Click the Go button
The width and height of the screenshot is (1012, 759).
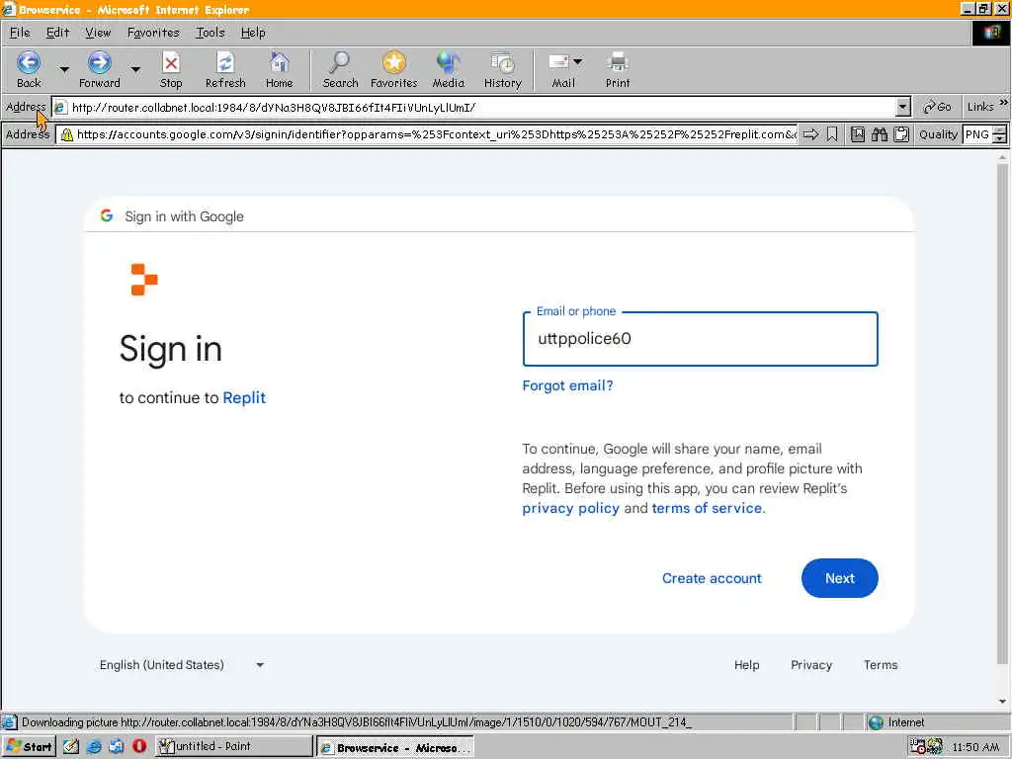[x=937, y=107]
